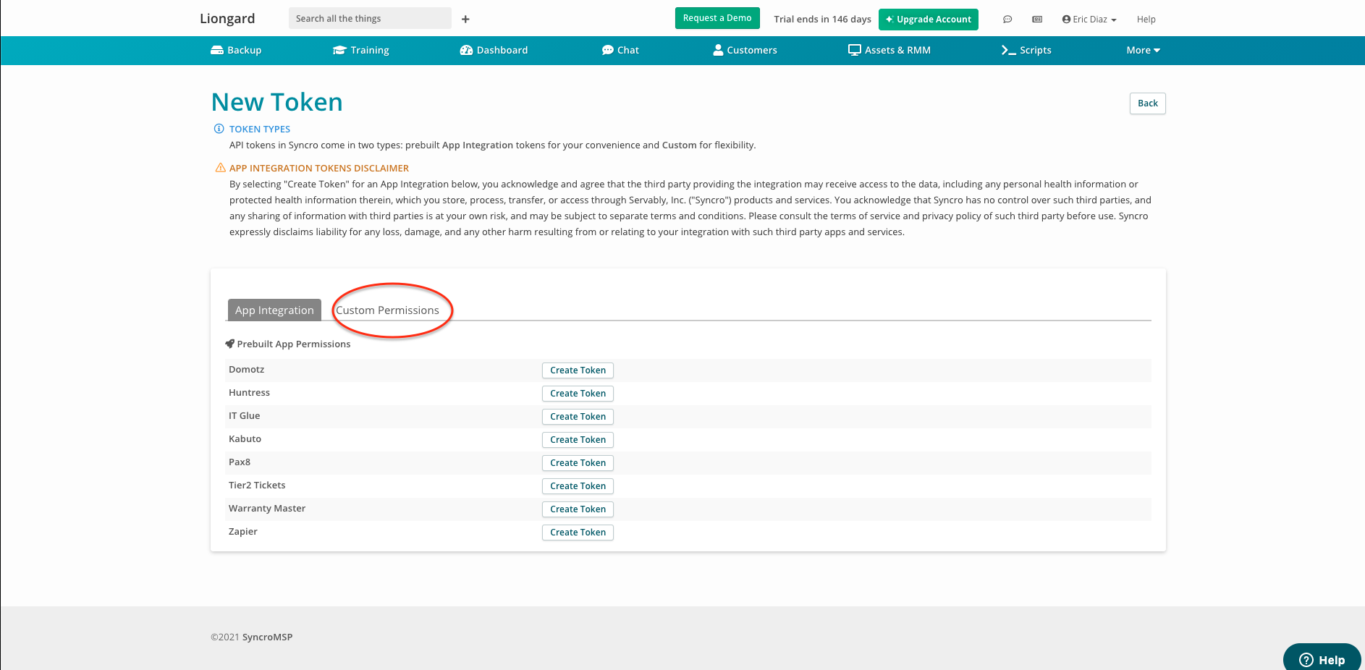Click the Kabuto row label
The image size is (1365, 670).
coord(245,439)
